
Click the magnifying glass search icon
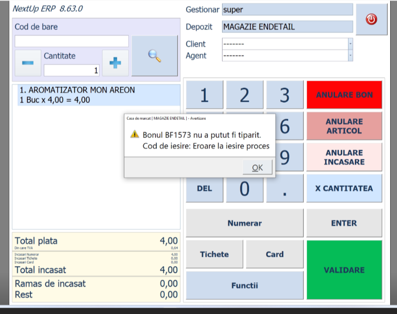coord(155,56)
